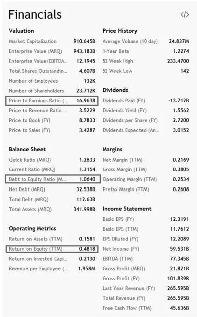Click the 1-Year Beta label
The image size is (197, 317).
pyautogui.click(x=116, y=51)
